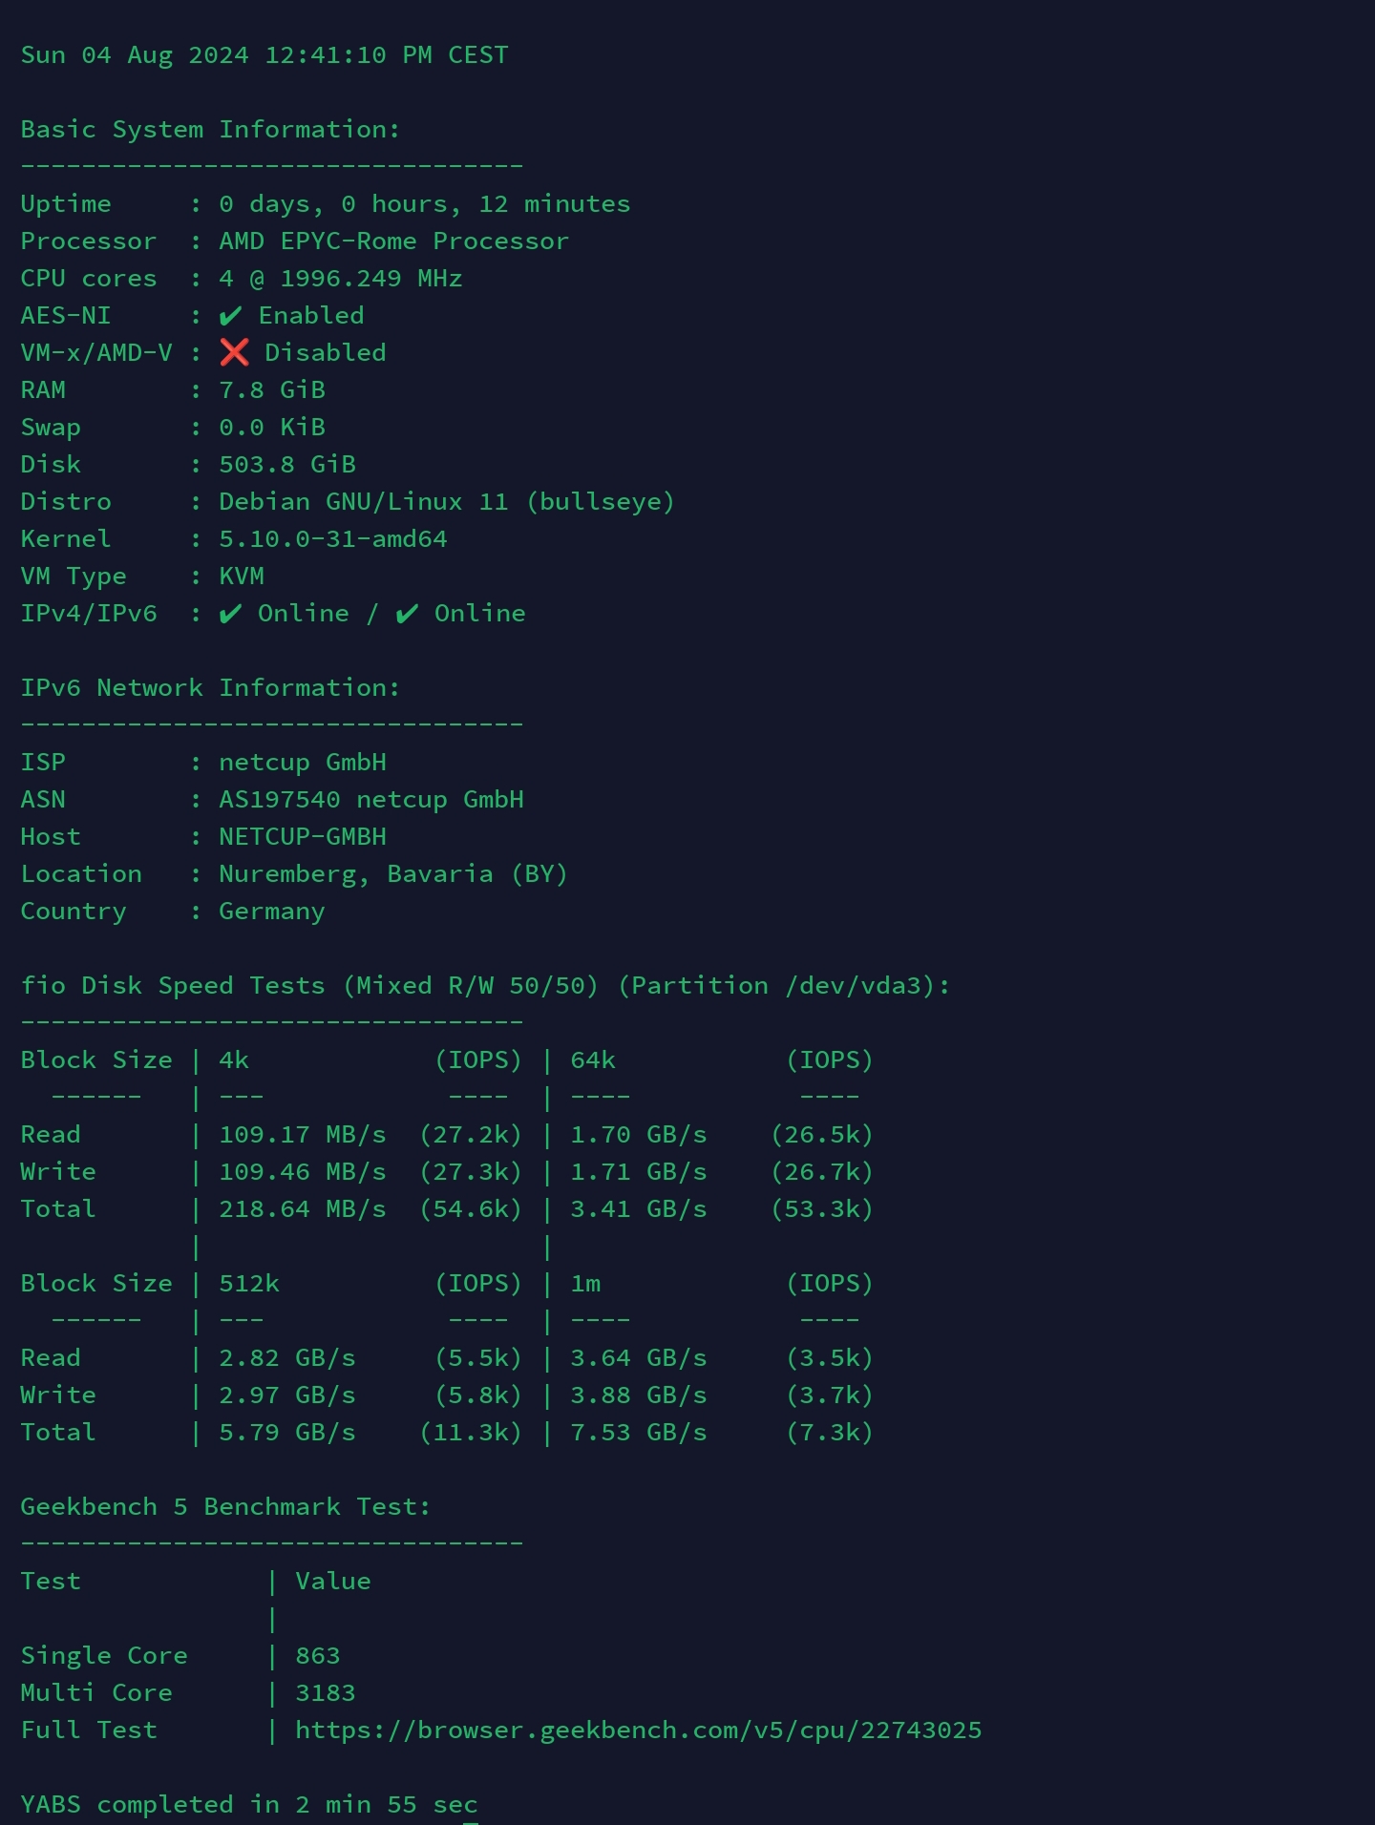
Task: Click the CPU cores value '4 @ 1996.249 MHz'
Action: (x=341, y=279)
